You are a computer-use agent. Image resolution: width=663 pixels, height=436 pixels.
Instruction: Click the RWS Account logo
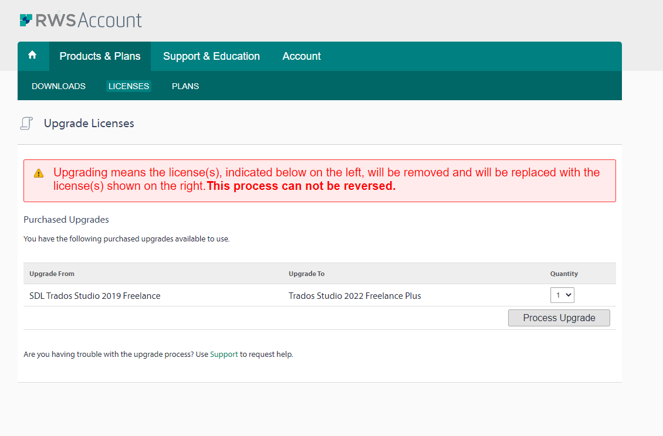pos(80,19)
